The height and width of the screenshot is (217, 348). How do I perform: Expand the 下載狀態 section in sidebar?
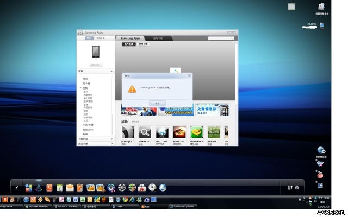point(96,139)
